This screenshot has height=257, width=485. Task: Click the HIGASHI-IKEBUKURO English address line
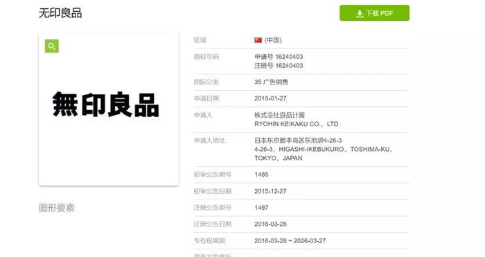(324, 149)
